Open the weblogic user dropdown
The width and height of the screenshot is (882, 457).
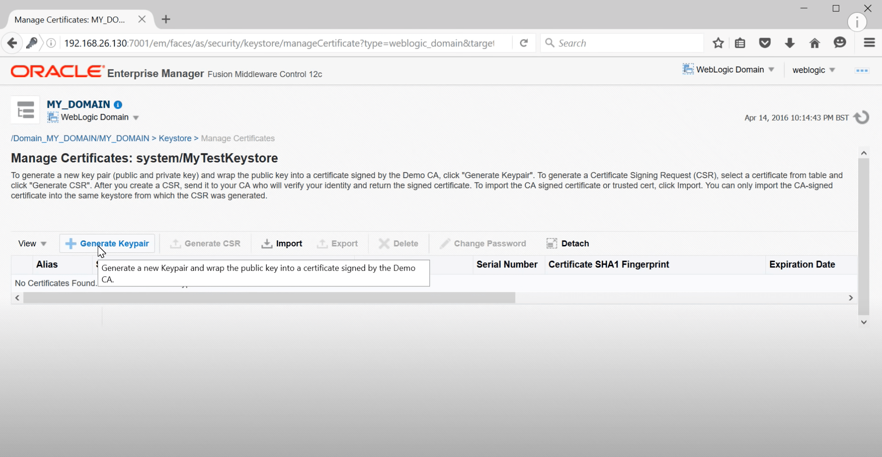click(813, 70)
